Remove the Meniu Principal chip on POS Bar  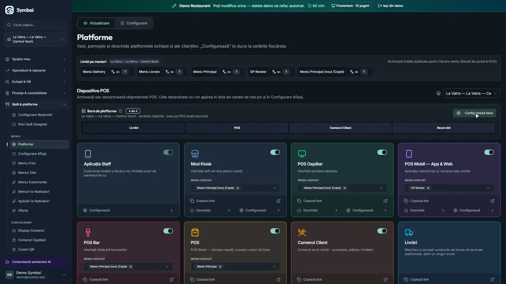[131, 267]
